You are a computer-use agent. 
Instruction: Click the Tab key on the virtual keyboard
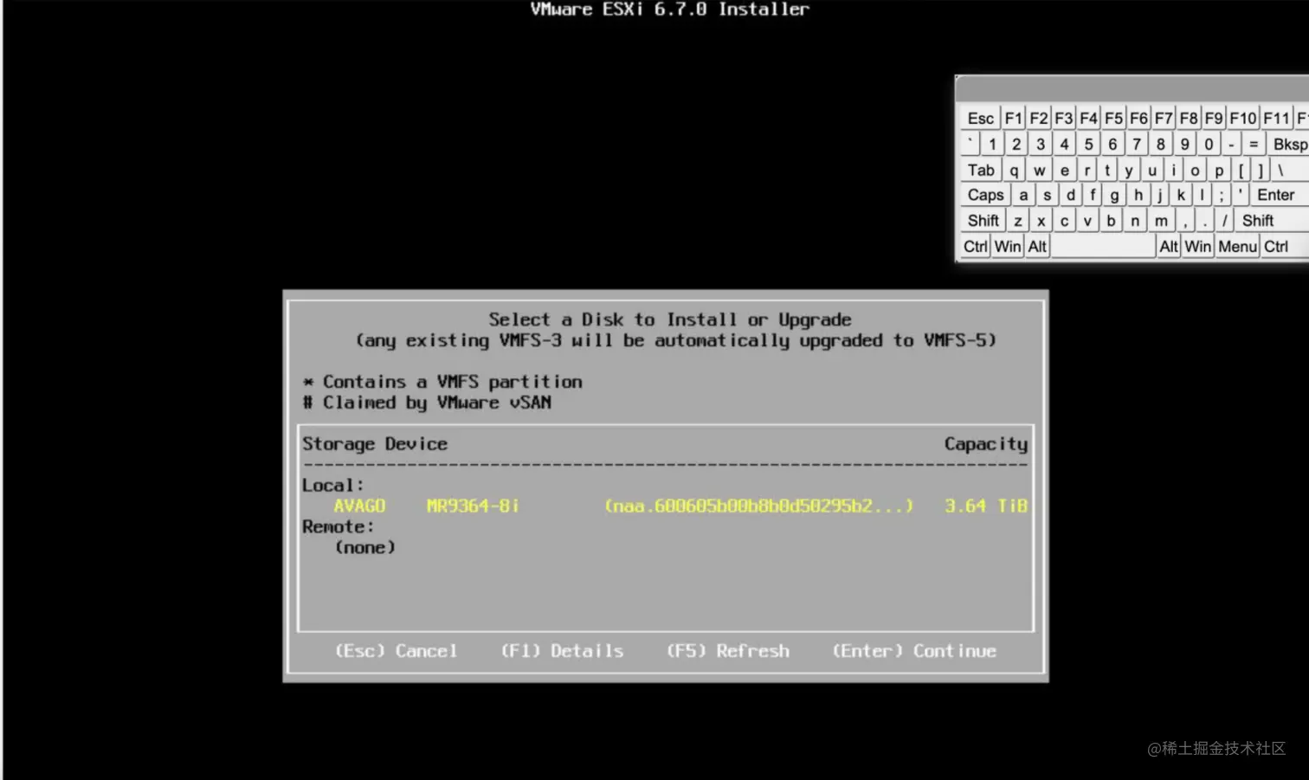(981, 170)
